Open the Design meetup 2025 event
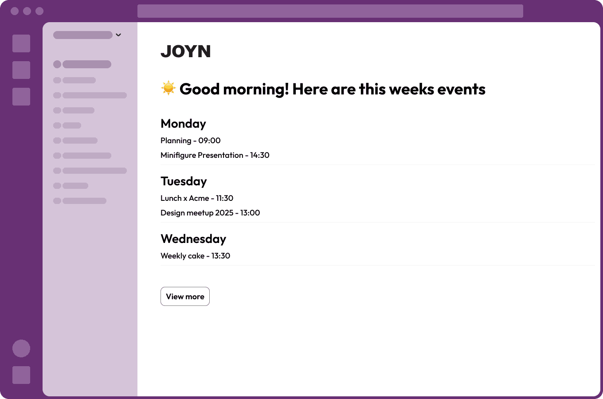The width and height of the screenshot is (603, 399). pos(210,213)
